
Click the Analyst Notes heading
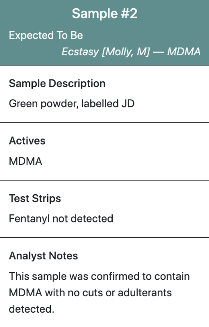[43, 256]
